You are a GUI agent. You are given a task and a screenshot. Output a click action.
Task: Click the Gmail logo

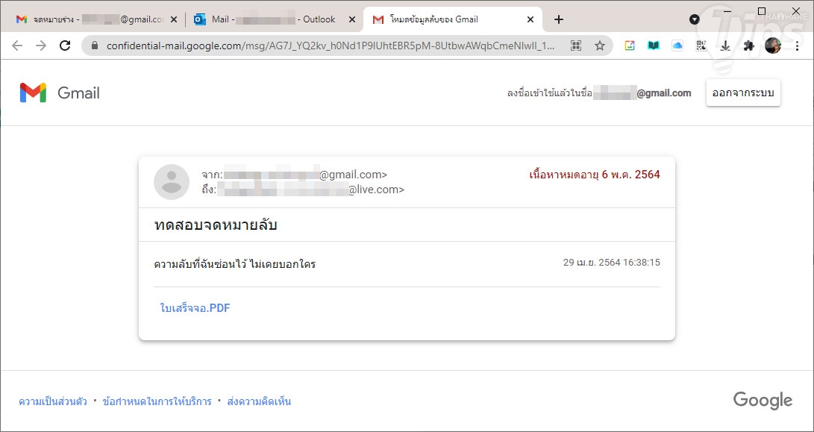coord(60,93)
